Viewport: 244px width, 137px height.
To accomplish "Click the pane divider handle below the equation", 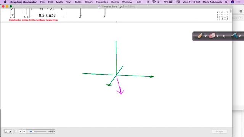I will tap(116, 22).
